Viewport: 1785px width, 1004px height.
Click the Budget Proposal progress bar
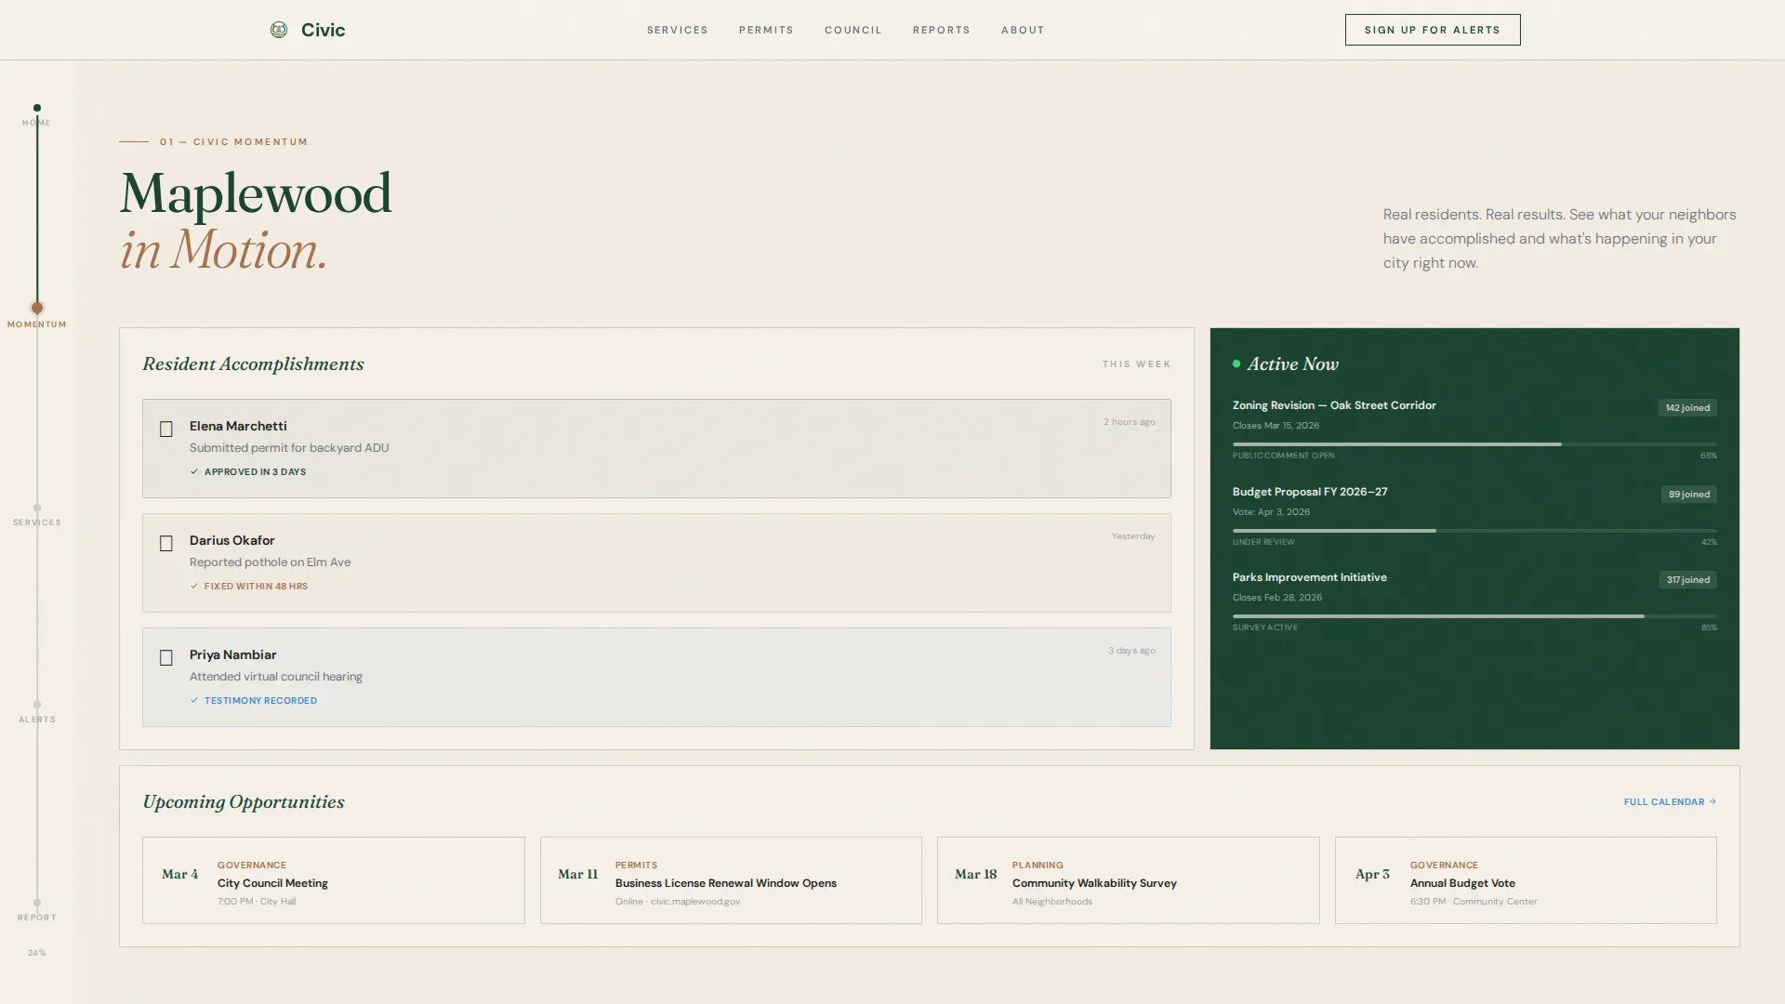pyautogui.click(x=1474, y=531)
